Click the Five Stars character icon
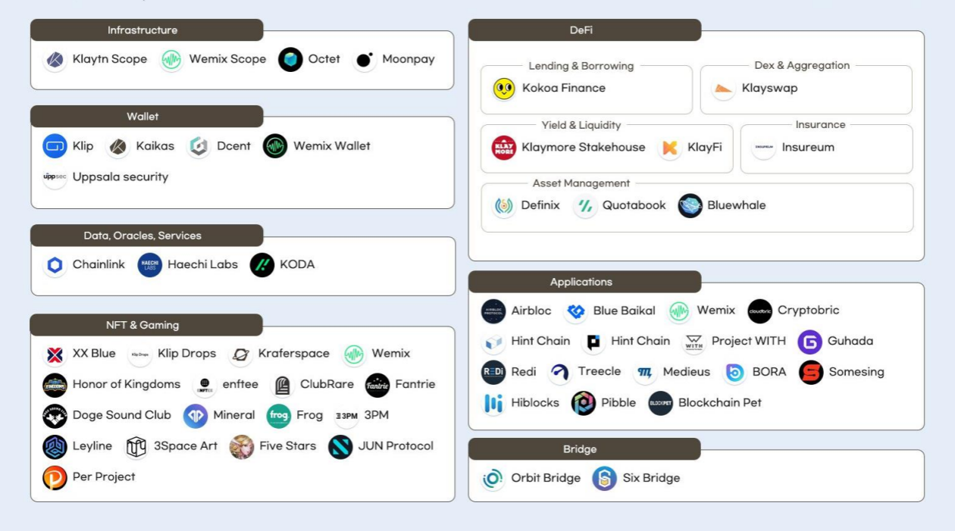Viewport: 955px width, 531px height. 242,446
